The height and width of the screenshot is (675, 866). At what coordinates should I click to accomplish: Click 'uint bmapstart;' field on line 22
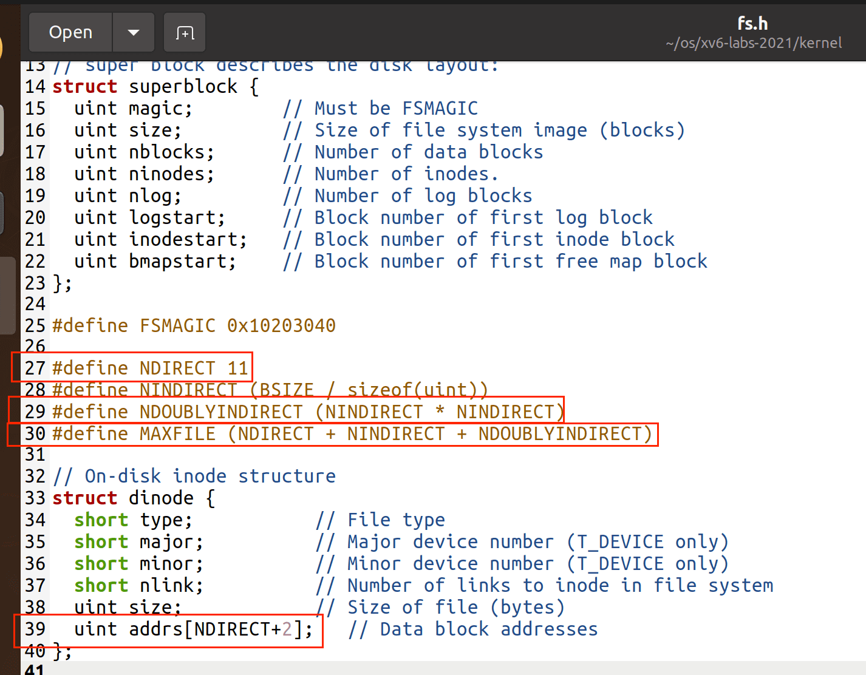[x=155, y=262]
